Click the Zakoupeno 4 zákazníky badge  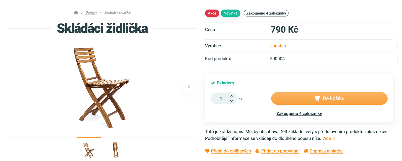point(266,13)
